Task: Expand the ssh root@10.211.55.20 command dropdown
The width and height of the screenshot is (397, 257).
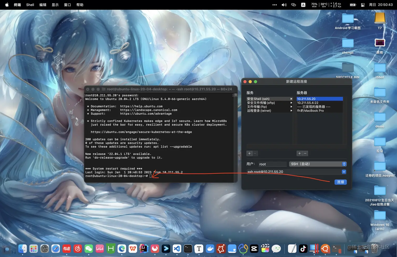Action: pos(344,172)
